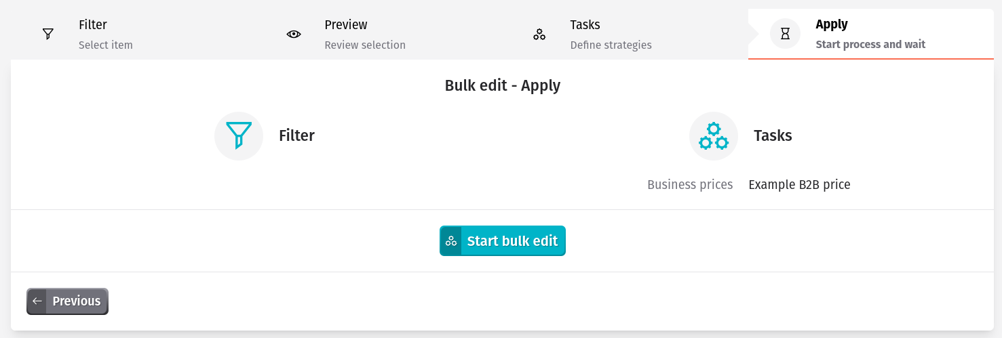Click the left arrow icon on Previous
Screen dimensions: 1002x338
click(37, 301)
